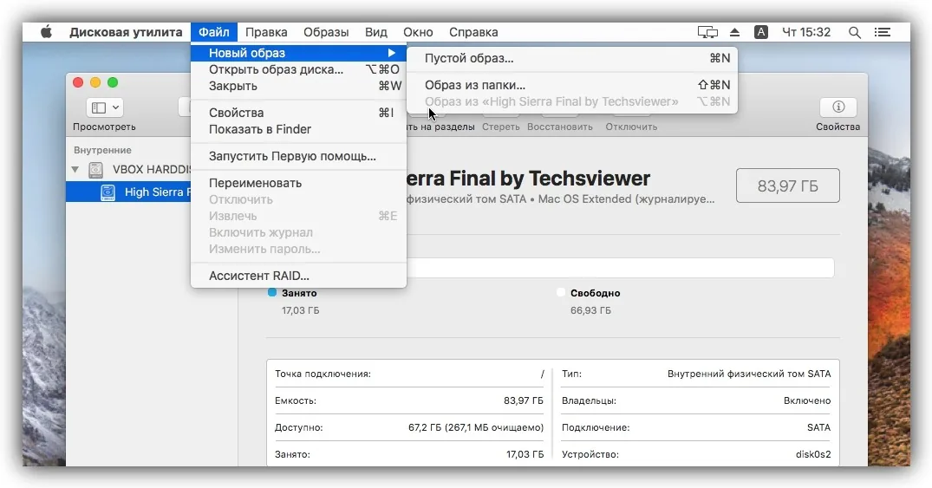Click the Подключение SATA row
This screenshot has height=488, width=932.
[696, 427]
